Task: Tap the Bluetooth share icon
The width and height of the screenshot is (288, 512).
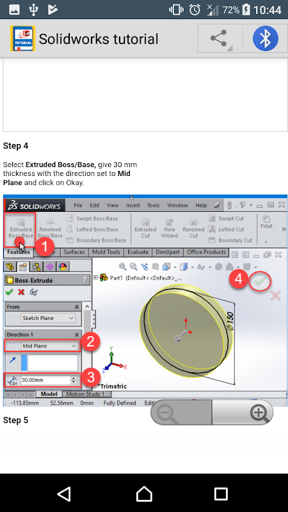Action: click(265, 38)
